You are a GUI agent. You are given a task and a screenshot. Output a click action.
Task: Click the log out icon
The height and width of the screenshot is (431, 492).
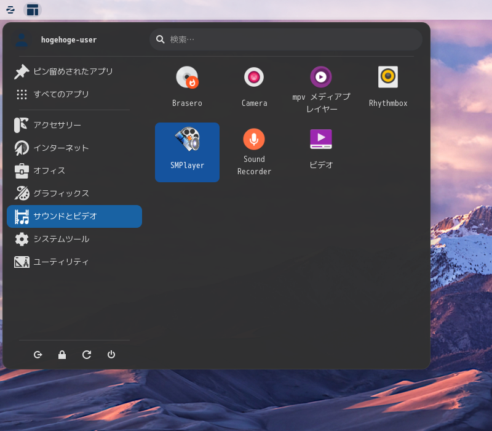[38, 355]
